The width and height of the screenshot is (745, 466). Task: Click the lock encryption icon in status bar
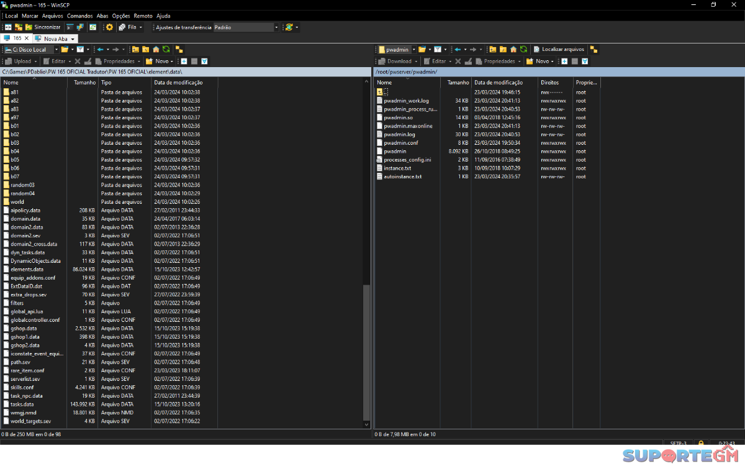(x=701, y=444)
